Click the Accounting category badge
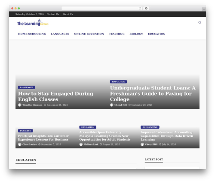The image size is (215, 182). point(150,127)
